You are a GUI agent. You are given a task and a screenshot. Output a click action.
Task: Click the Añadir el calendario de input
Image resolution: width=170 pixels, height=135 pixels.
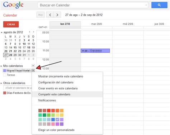[x=18, y=88]
